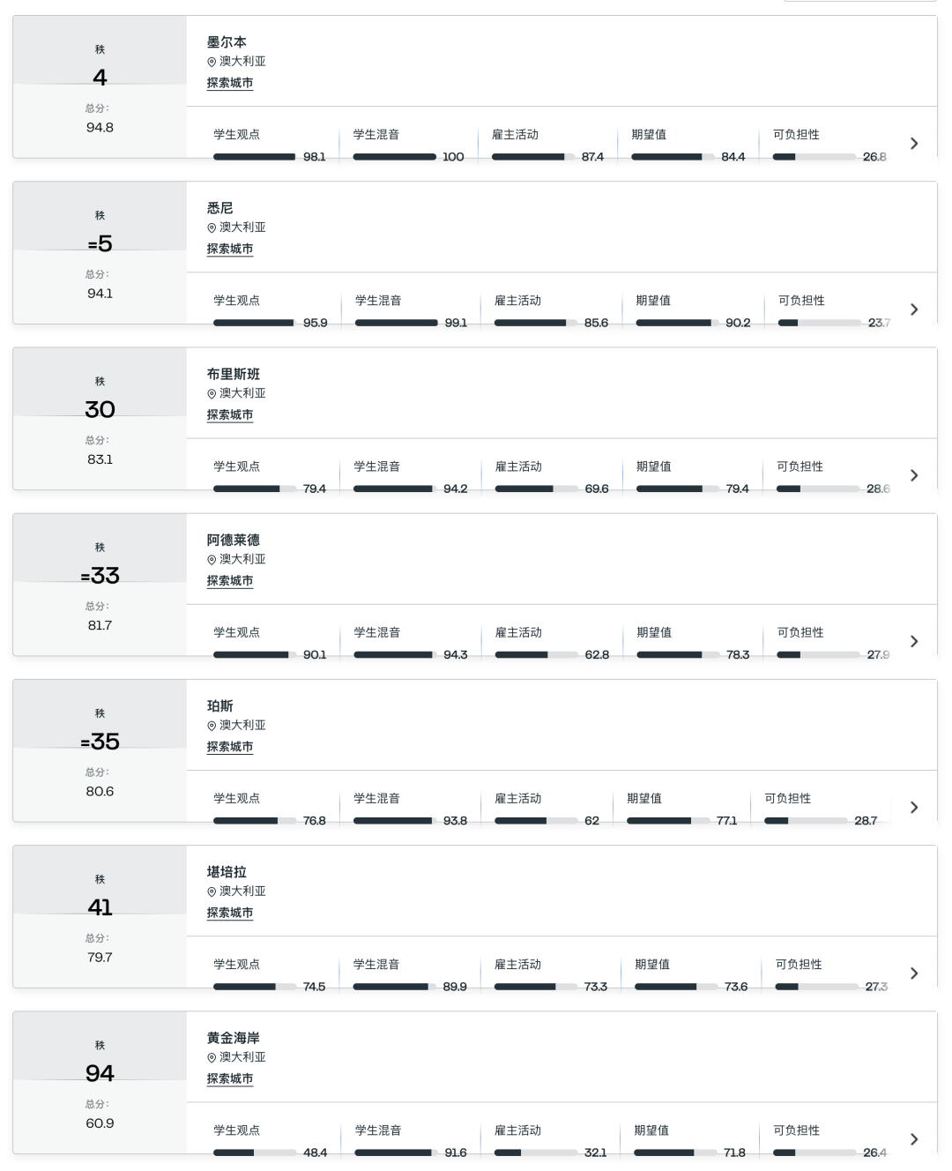Click the location pin icon under 堪培拉

coord(212,891)
